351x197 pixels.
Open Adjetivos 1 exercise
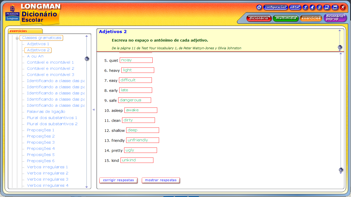[x=38, y=44]
